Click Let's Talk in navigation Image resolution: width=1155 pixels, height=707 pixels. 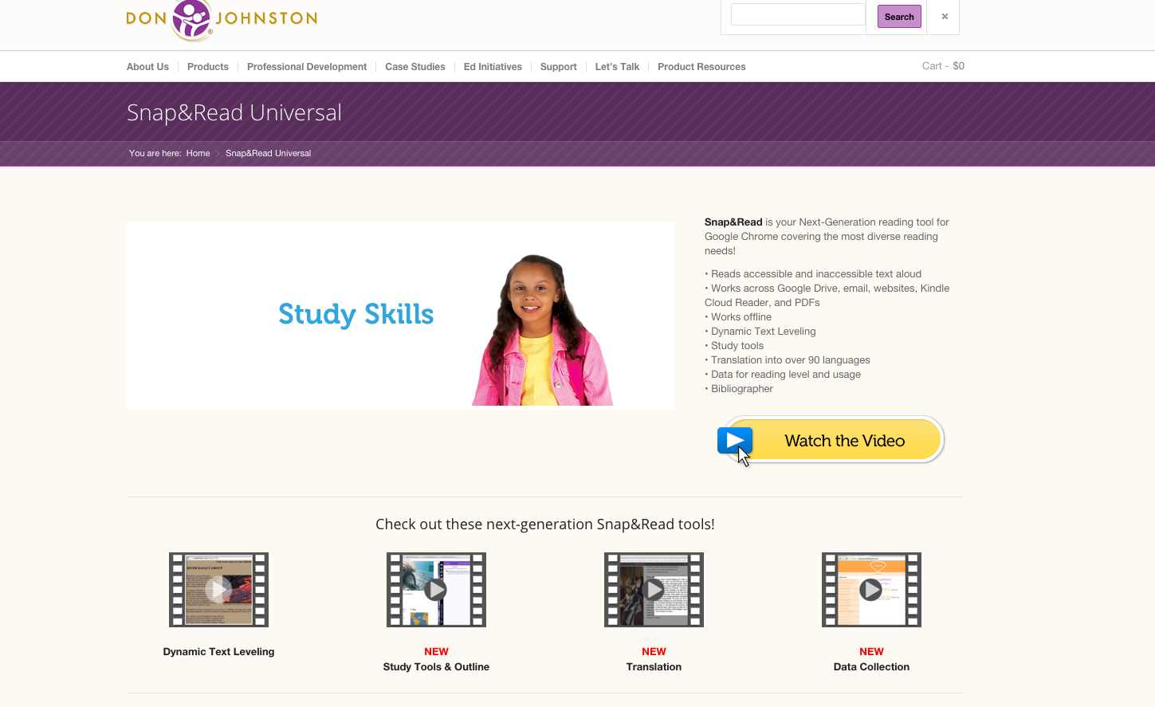click(617, 67)
